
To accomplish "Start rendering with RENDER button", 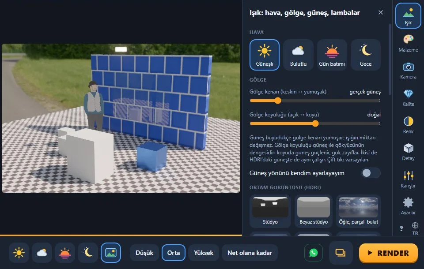I will tap(388, 253).
